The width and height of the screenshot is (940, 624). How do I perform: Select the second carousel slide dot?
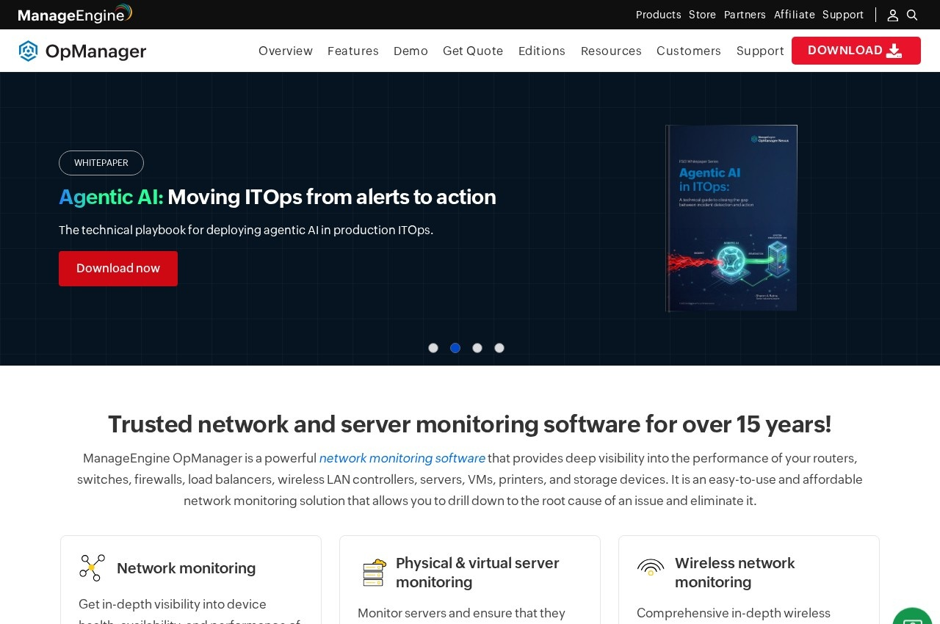tap(455, 348)
